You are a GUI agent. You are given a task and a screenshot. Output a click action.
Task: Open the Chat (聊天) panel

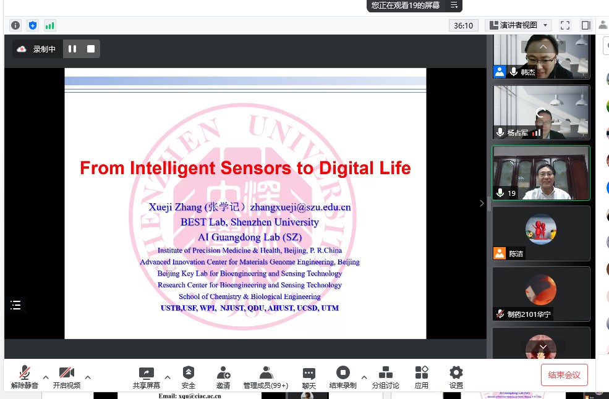point(309,377)
